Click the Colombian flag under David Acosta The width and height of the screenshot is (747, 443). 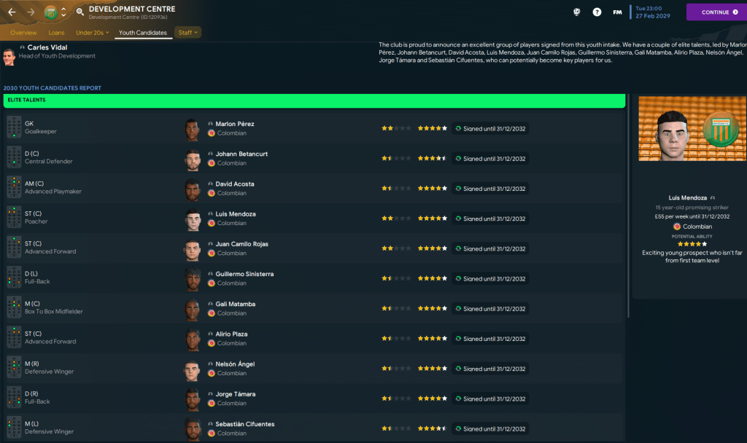pyautogui.click(x=212, y=193)
